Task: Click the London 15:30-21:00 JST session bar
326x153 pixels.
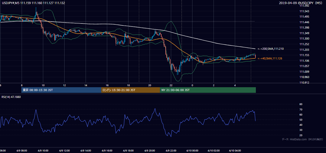Action: pyautogui.click(x=131, y=90)
